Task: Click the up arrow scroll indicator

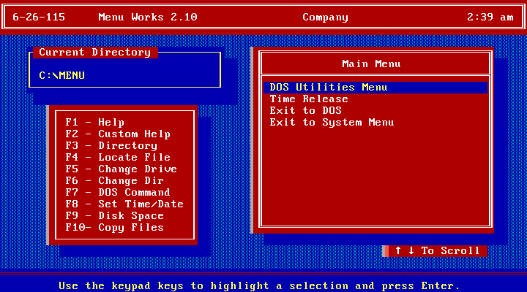Action: click(398, 251)
